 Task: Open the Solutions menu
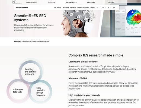[51, 2]
